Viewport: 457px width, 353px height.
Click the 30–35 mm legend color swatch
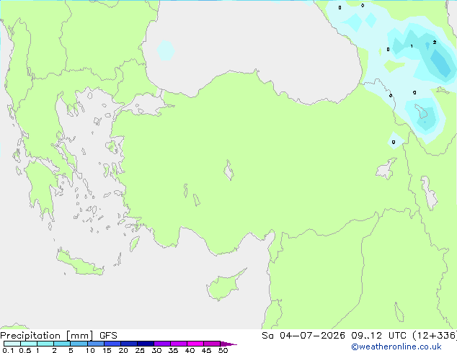162,344
